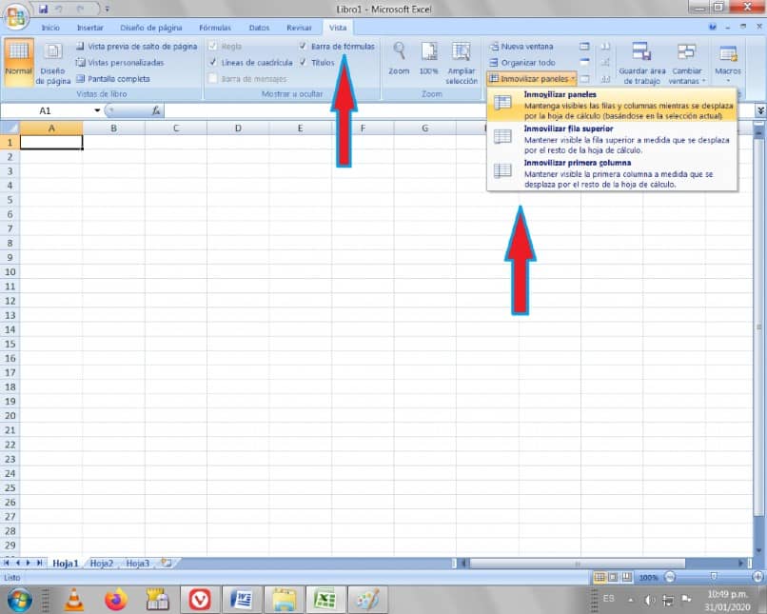Launch VLC from the taskbar
The image size is (767, 614).
[74, 599]
